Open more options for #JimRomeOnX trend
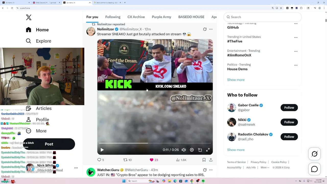This screenshot has height=184, width=327. coord(296,51)
